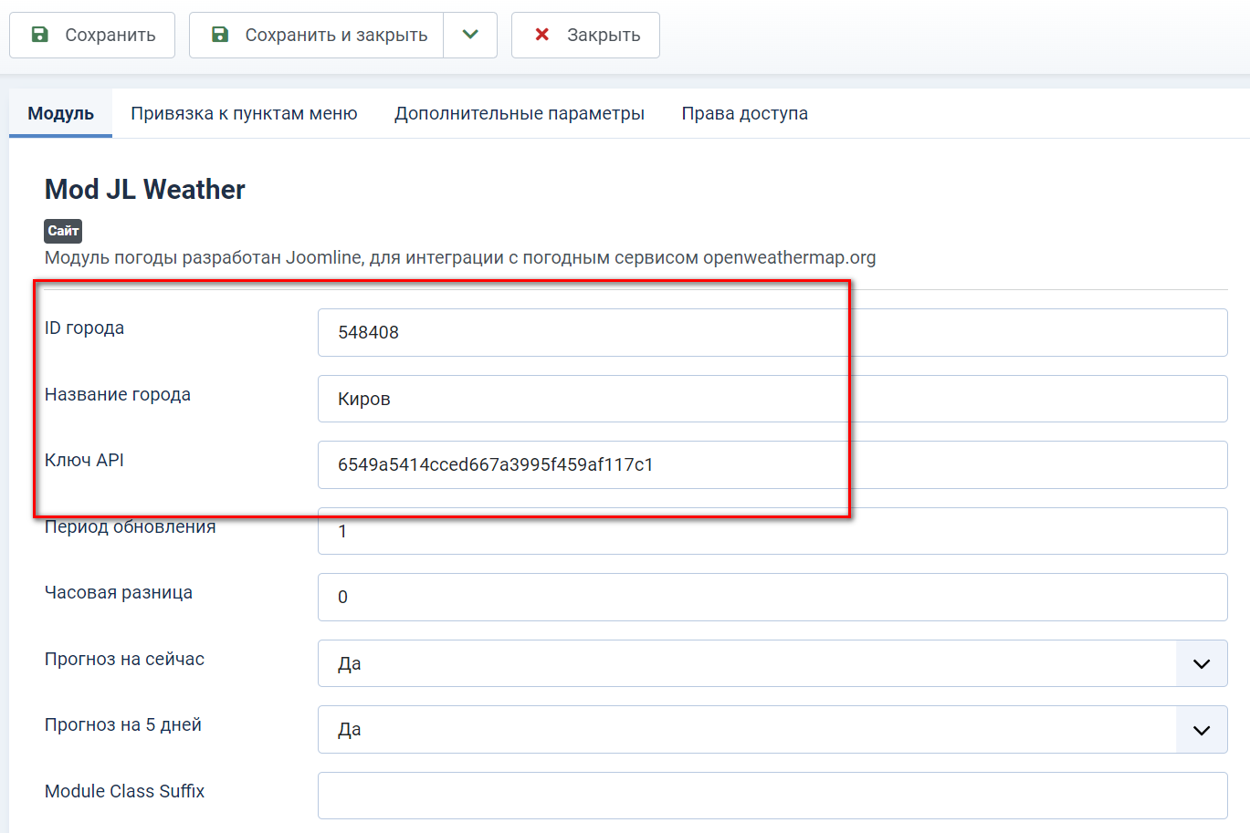Switch to the 'Привязка к пунктам меню' tab
The image size is (1250, 833).
(244, 113)
